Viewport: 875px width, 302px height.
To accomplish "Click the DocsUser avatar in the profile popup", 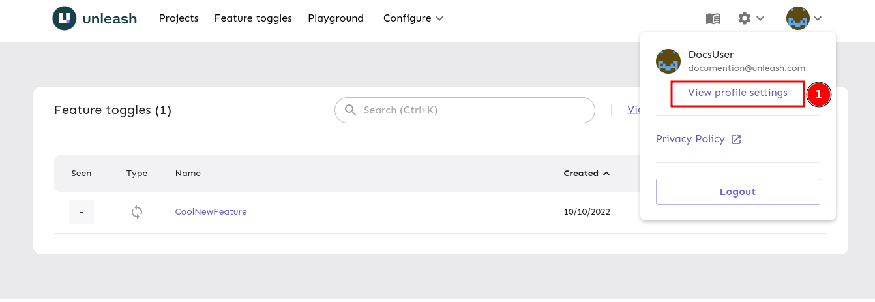I will [x=668, y=61].
